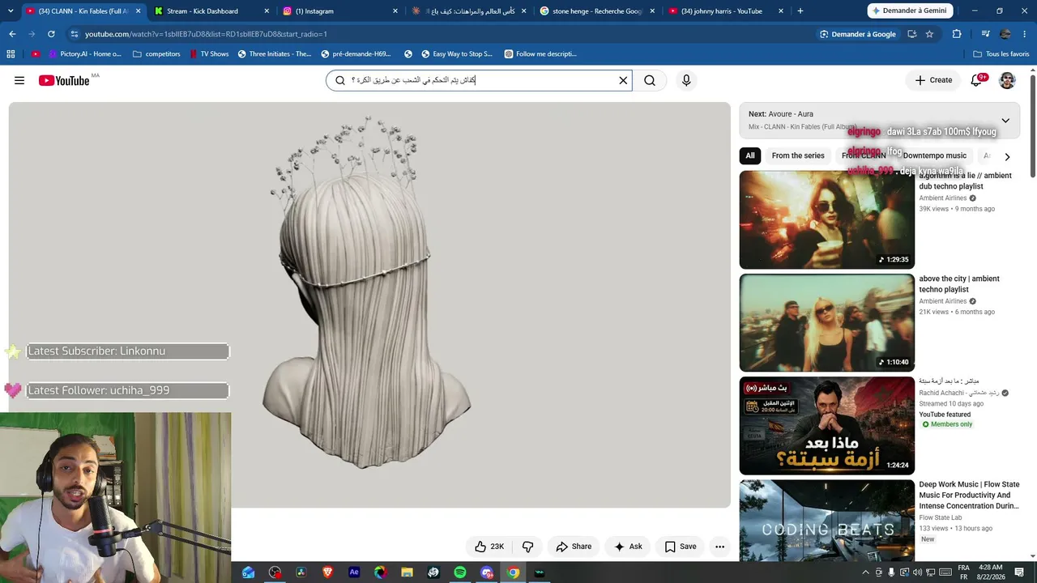Clear the YouTube search box text
1037x583 pixels.
click(623, 80)
